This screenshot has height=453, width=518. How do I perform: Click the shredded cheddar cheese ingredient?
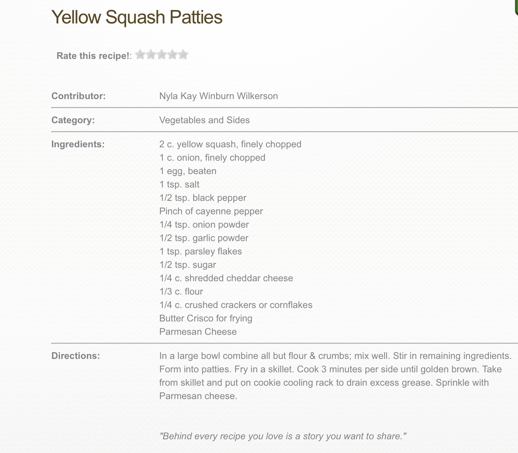(x=226, y=278)
